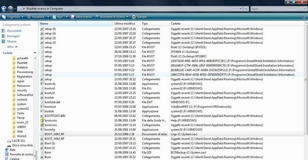This screenshot has height=160, width=308.
Task: Open Pannello di controllo in tree
Action: tap(19, 155)
